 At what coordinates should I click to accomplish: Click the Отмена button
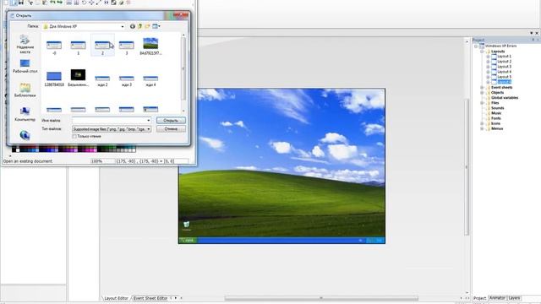171,128
